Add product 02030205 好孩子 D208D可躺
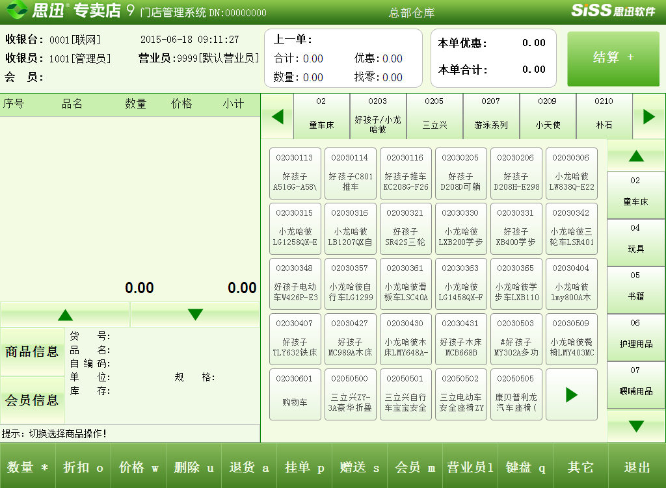Screen dimensions: 666x488 (461, 173)
